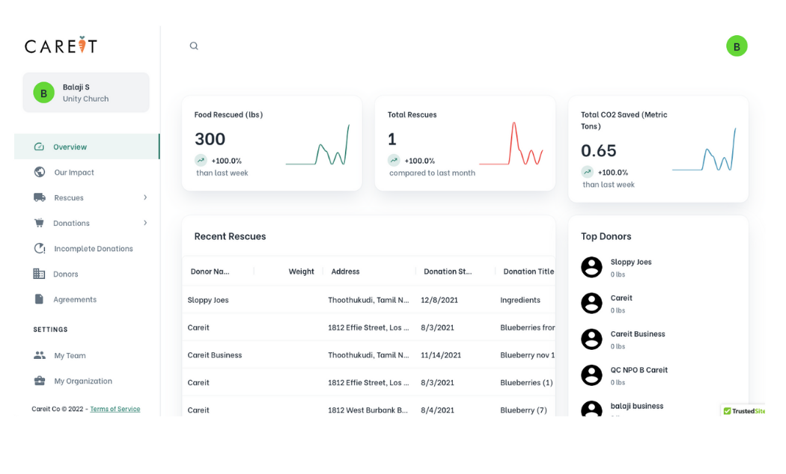The image size is (786, 474).
Task: Expand the Rescues submenu chevron
Action: [x=145, y=197]
